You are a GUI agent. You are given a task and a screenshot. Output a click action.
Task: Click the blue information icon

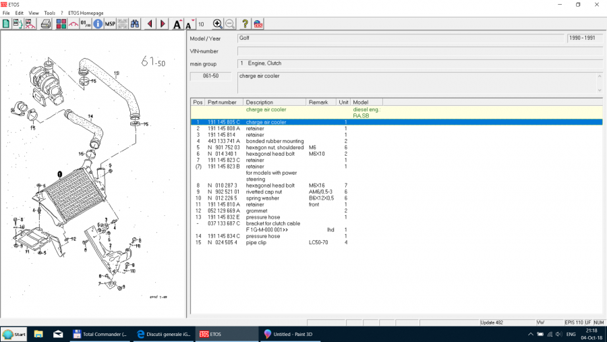98,24
